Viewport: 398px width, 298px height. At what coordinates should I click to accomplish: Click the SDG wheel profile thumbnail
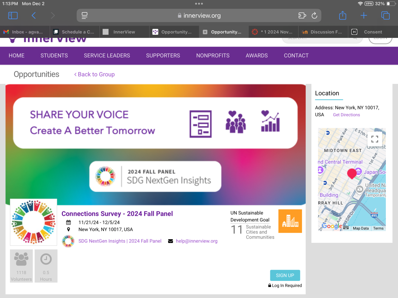tap(34, 222)
